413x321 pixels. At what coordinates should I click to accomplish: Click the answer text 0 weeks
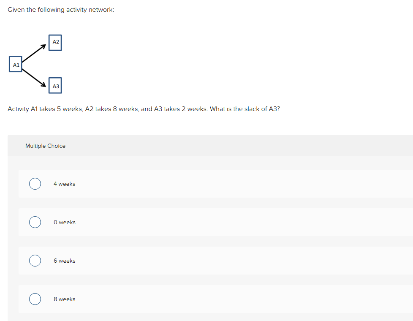[65, 222]
